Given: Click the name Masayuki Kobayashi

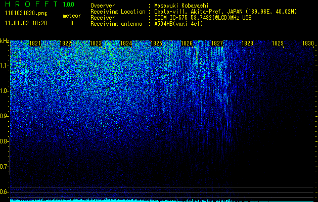Looking at the screenshot, I should coord(181,6).
